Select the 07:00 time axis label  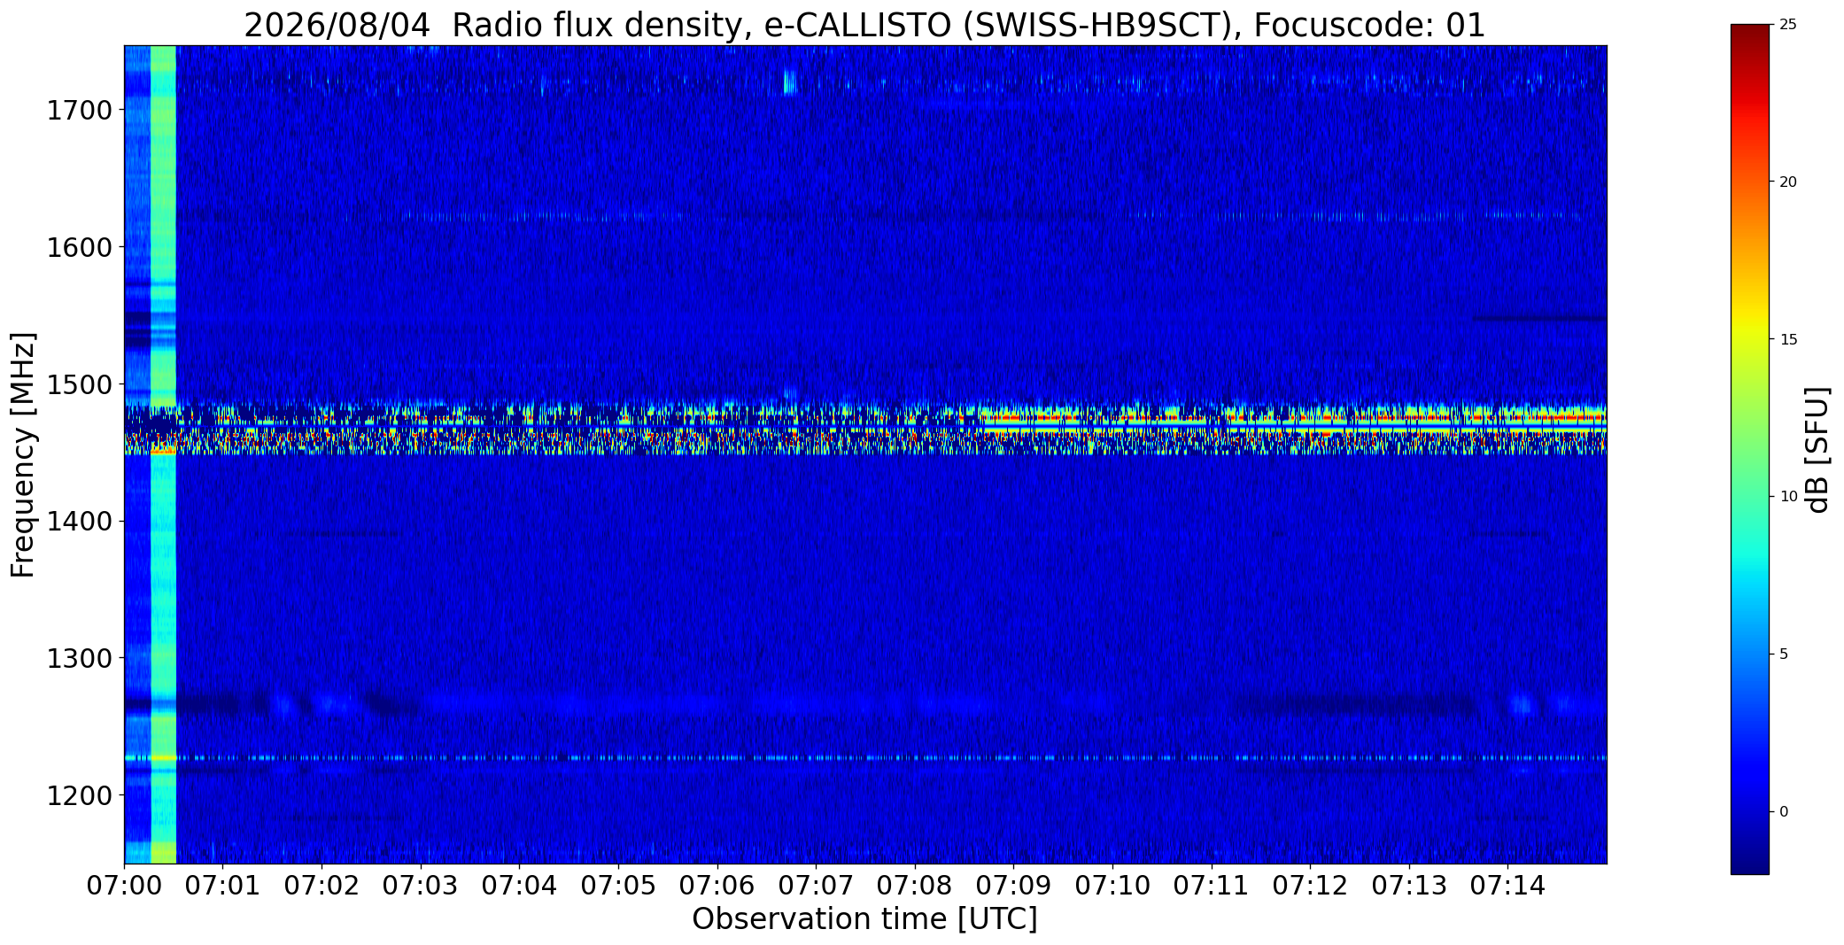click(125, 886)
